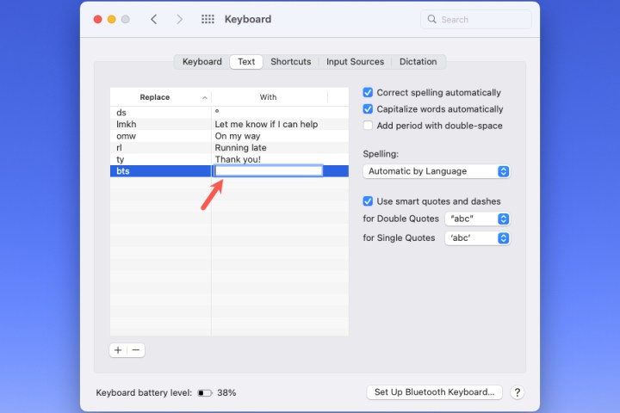Click Set Up Bluetooth Keyboard button
Image resolution: width=620 pixels, height=413 pixels.
pos(434,392)
